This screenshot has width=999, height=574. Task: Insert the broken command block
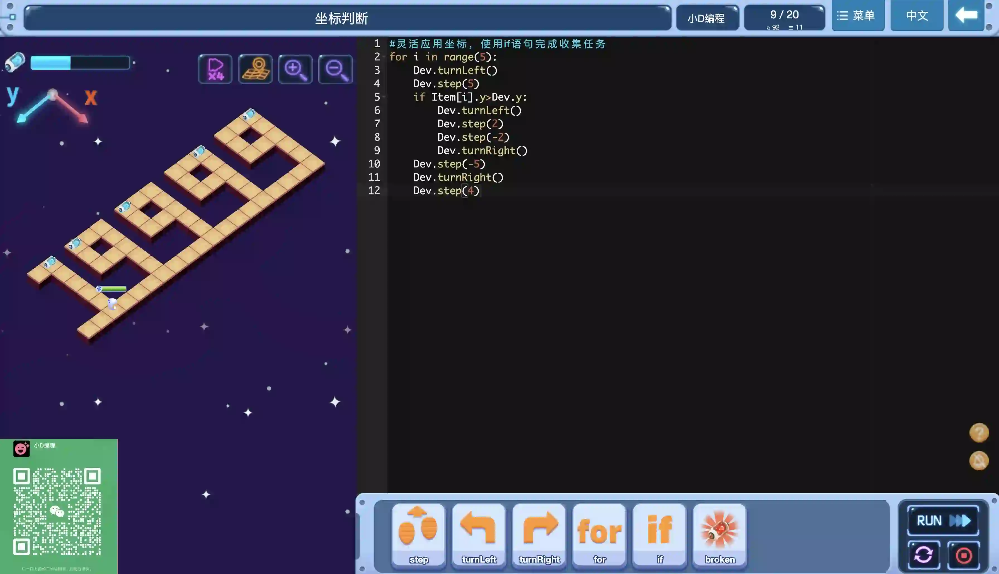[720, 535]
